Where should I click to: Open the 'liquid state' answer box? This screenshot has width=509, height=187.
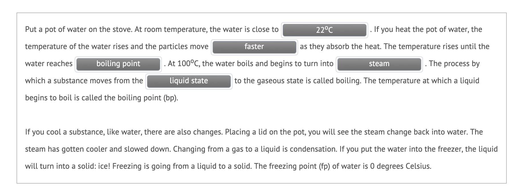tap(189, 81)
